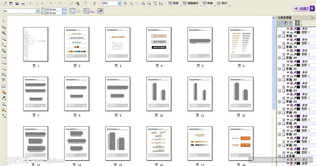Collapse the 页面 21 tree node
316x166 pixels.
pos(280,69)
